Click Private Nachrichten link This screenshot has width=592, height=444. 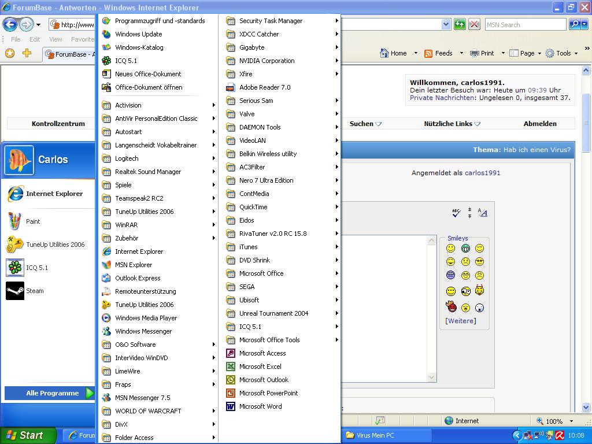tap(442, 98)
